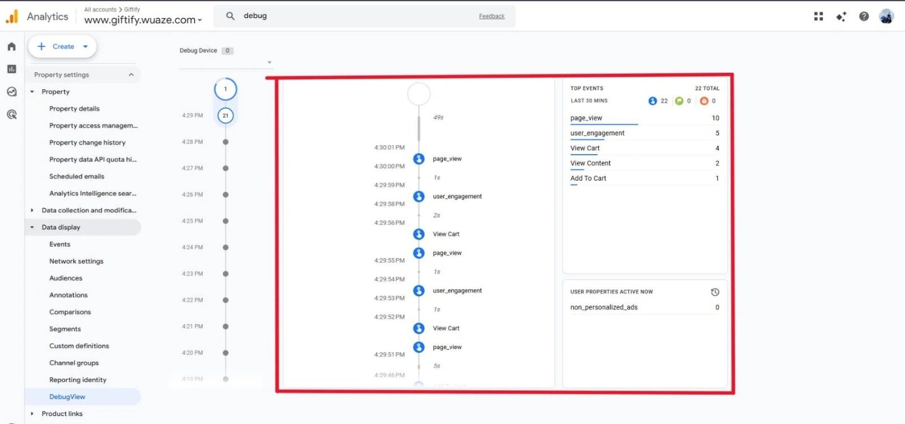Screen dimensions: 905x424
Task: Open the Explore icon in left rail
Action: point(11,91)
